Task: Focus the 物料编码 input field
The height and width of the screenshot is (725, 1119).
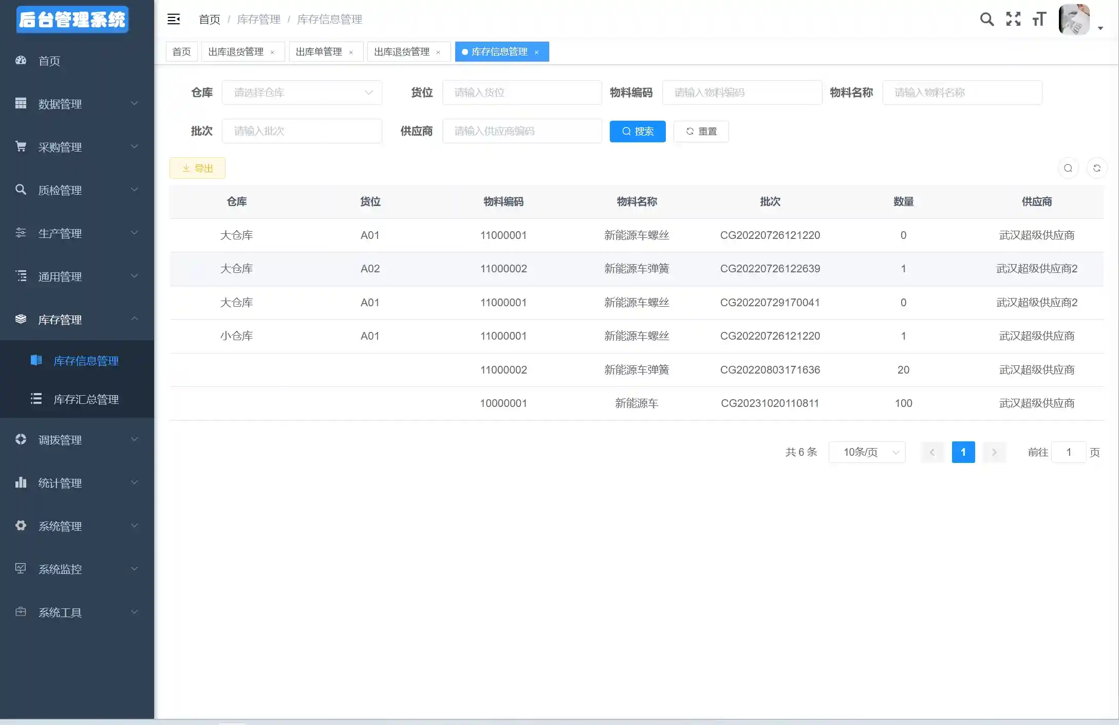Action: pyautogui.click(x=741, y=92)
